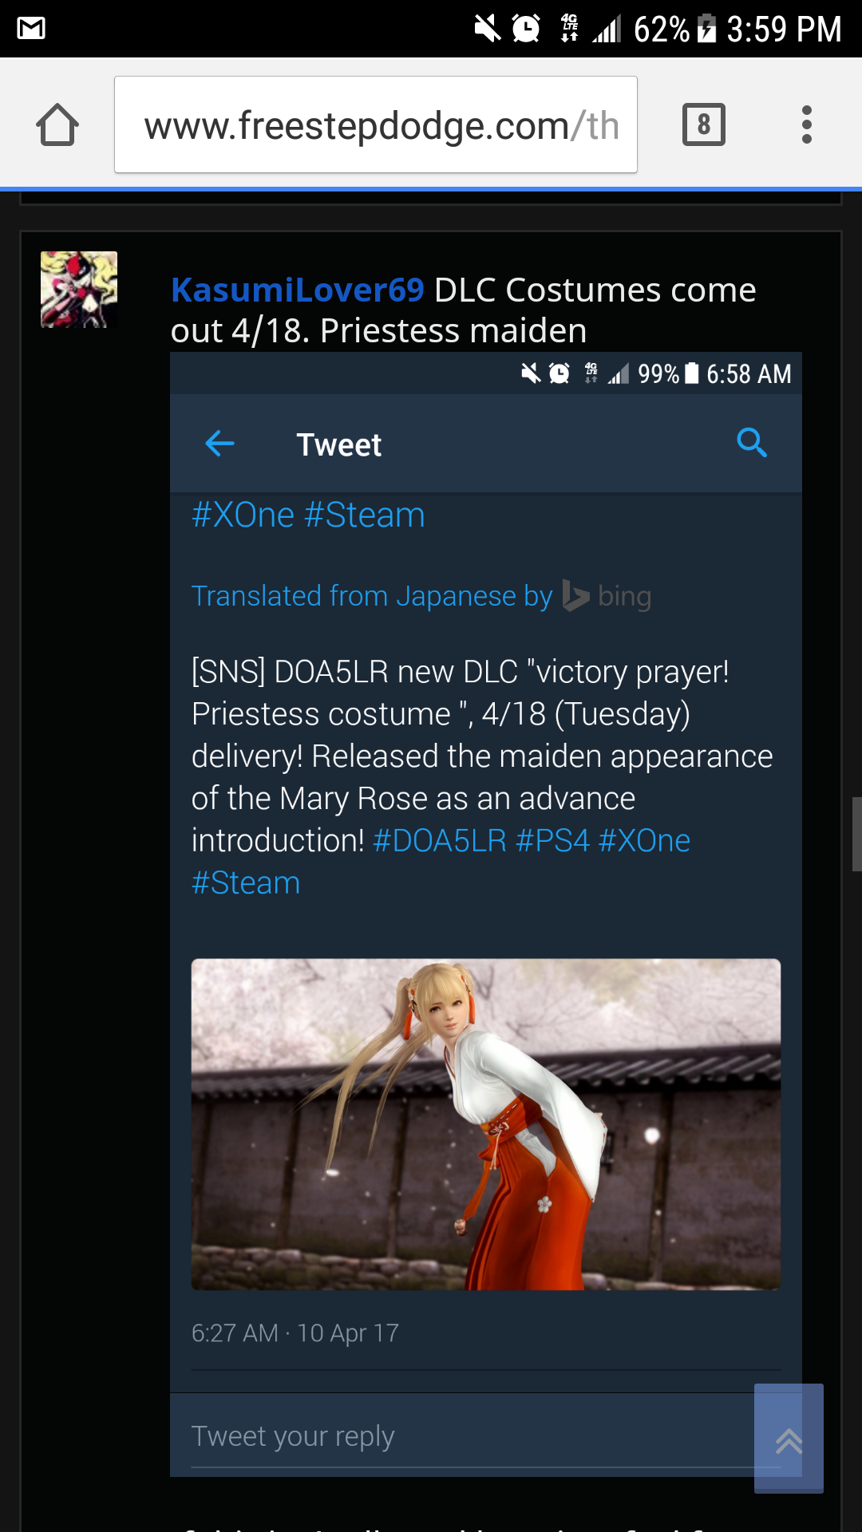Viewport: 862px width, 1532px height.
Task: Tap KasumiLover69's avatar thumbnail
Action: [79, 290]
